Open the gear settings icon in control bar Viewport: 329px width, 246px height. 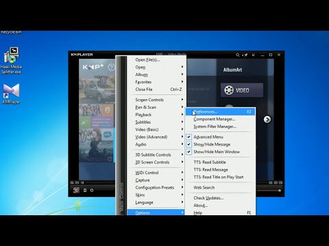[x=92, y=190]
